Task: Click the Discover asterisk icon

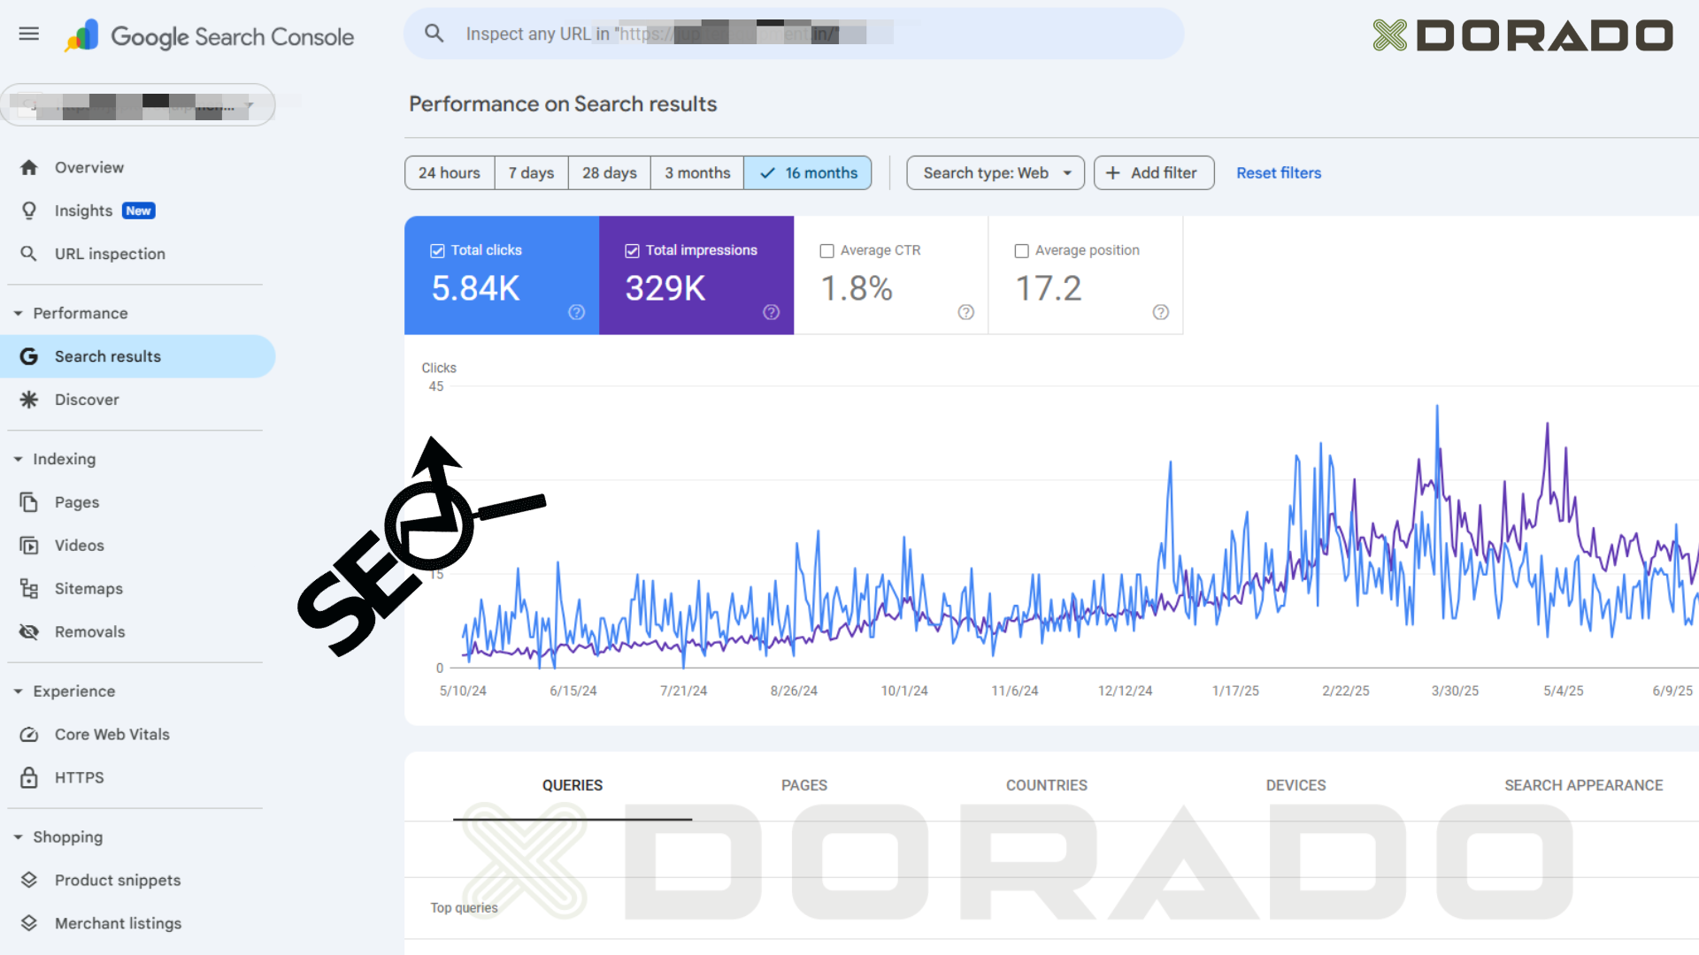Action: click(x=29, y=400)
